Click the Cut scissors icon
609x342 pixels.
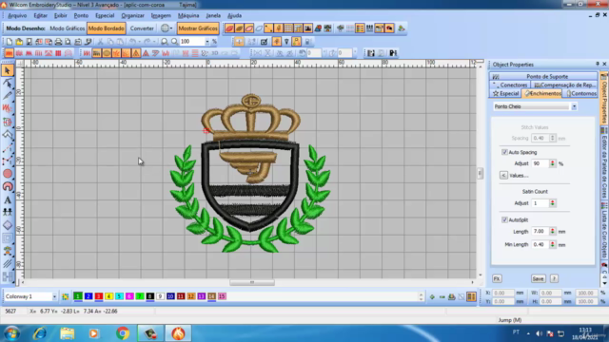tap(100, 42)
